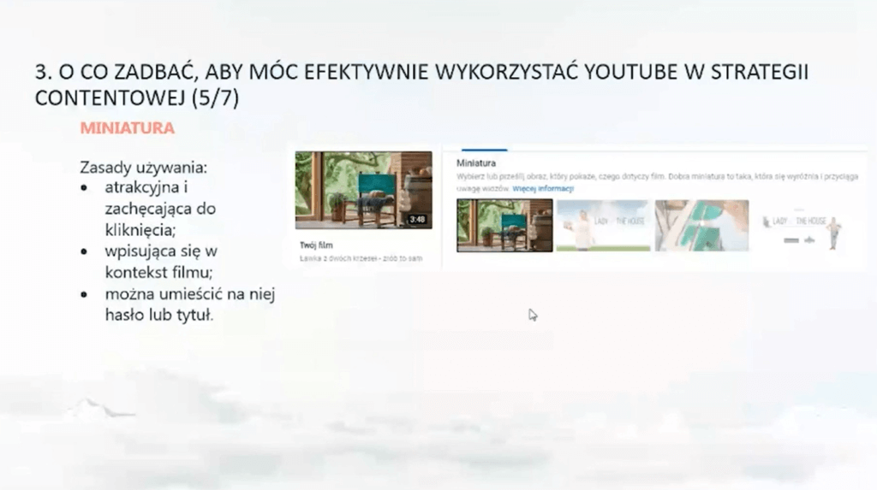The image size is (877, 490).
Task: Click the 'Miniatura' section heading in the panel
Action: [x=477, y=162]
